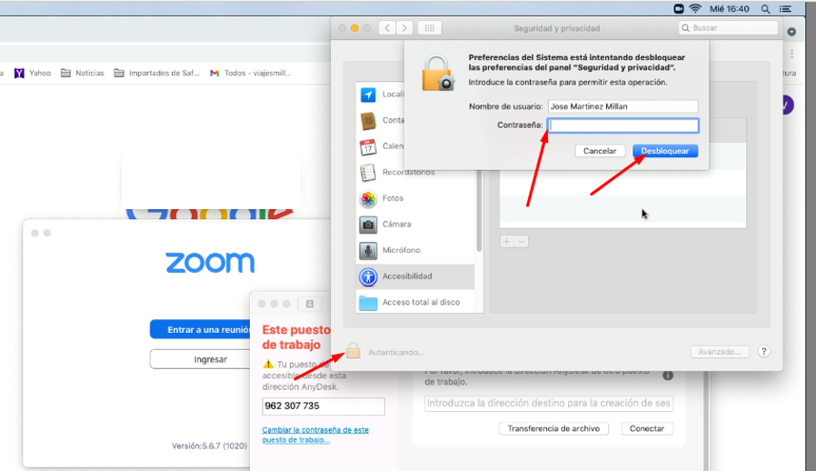
Task: Select Acceso total al disco
Action: pos(415,302)
